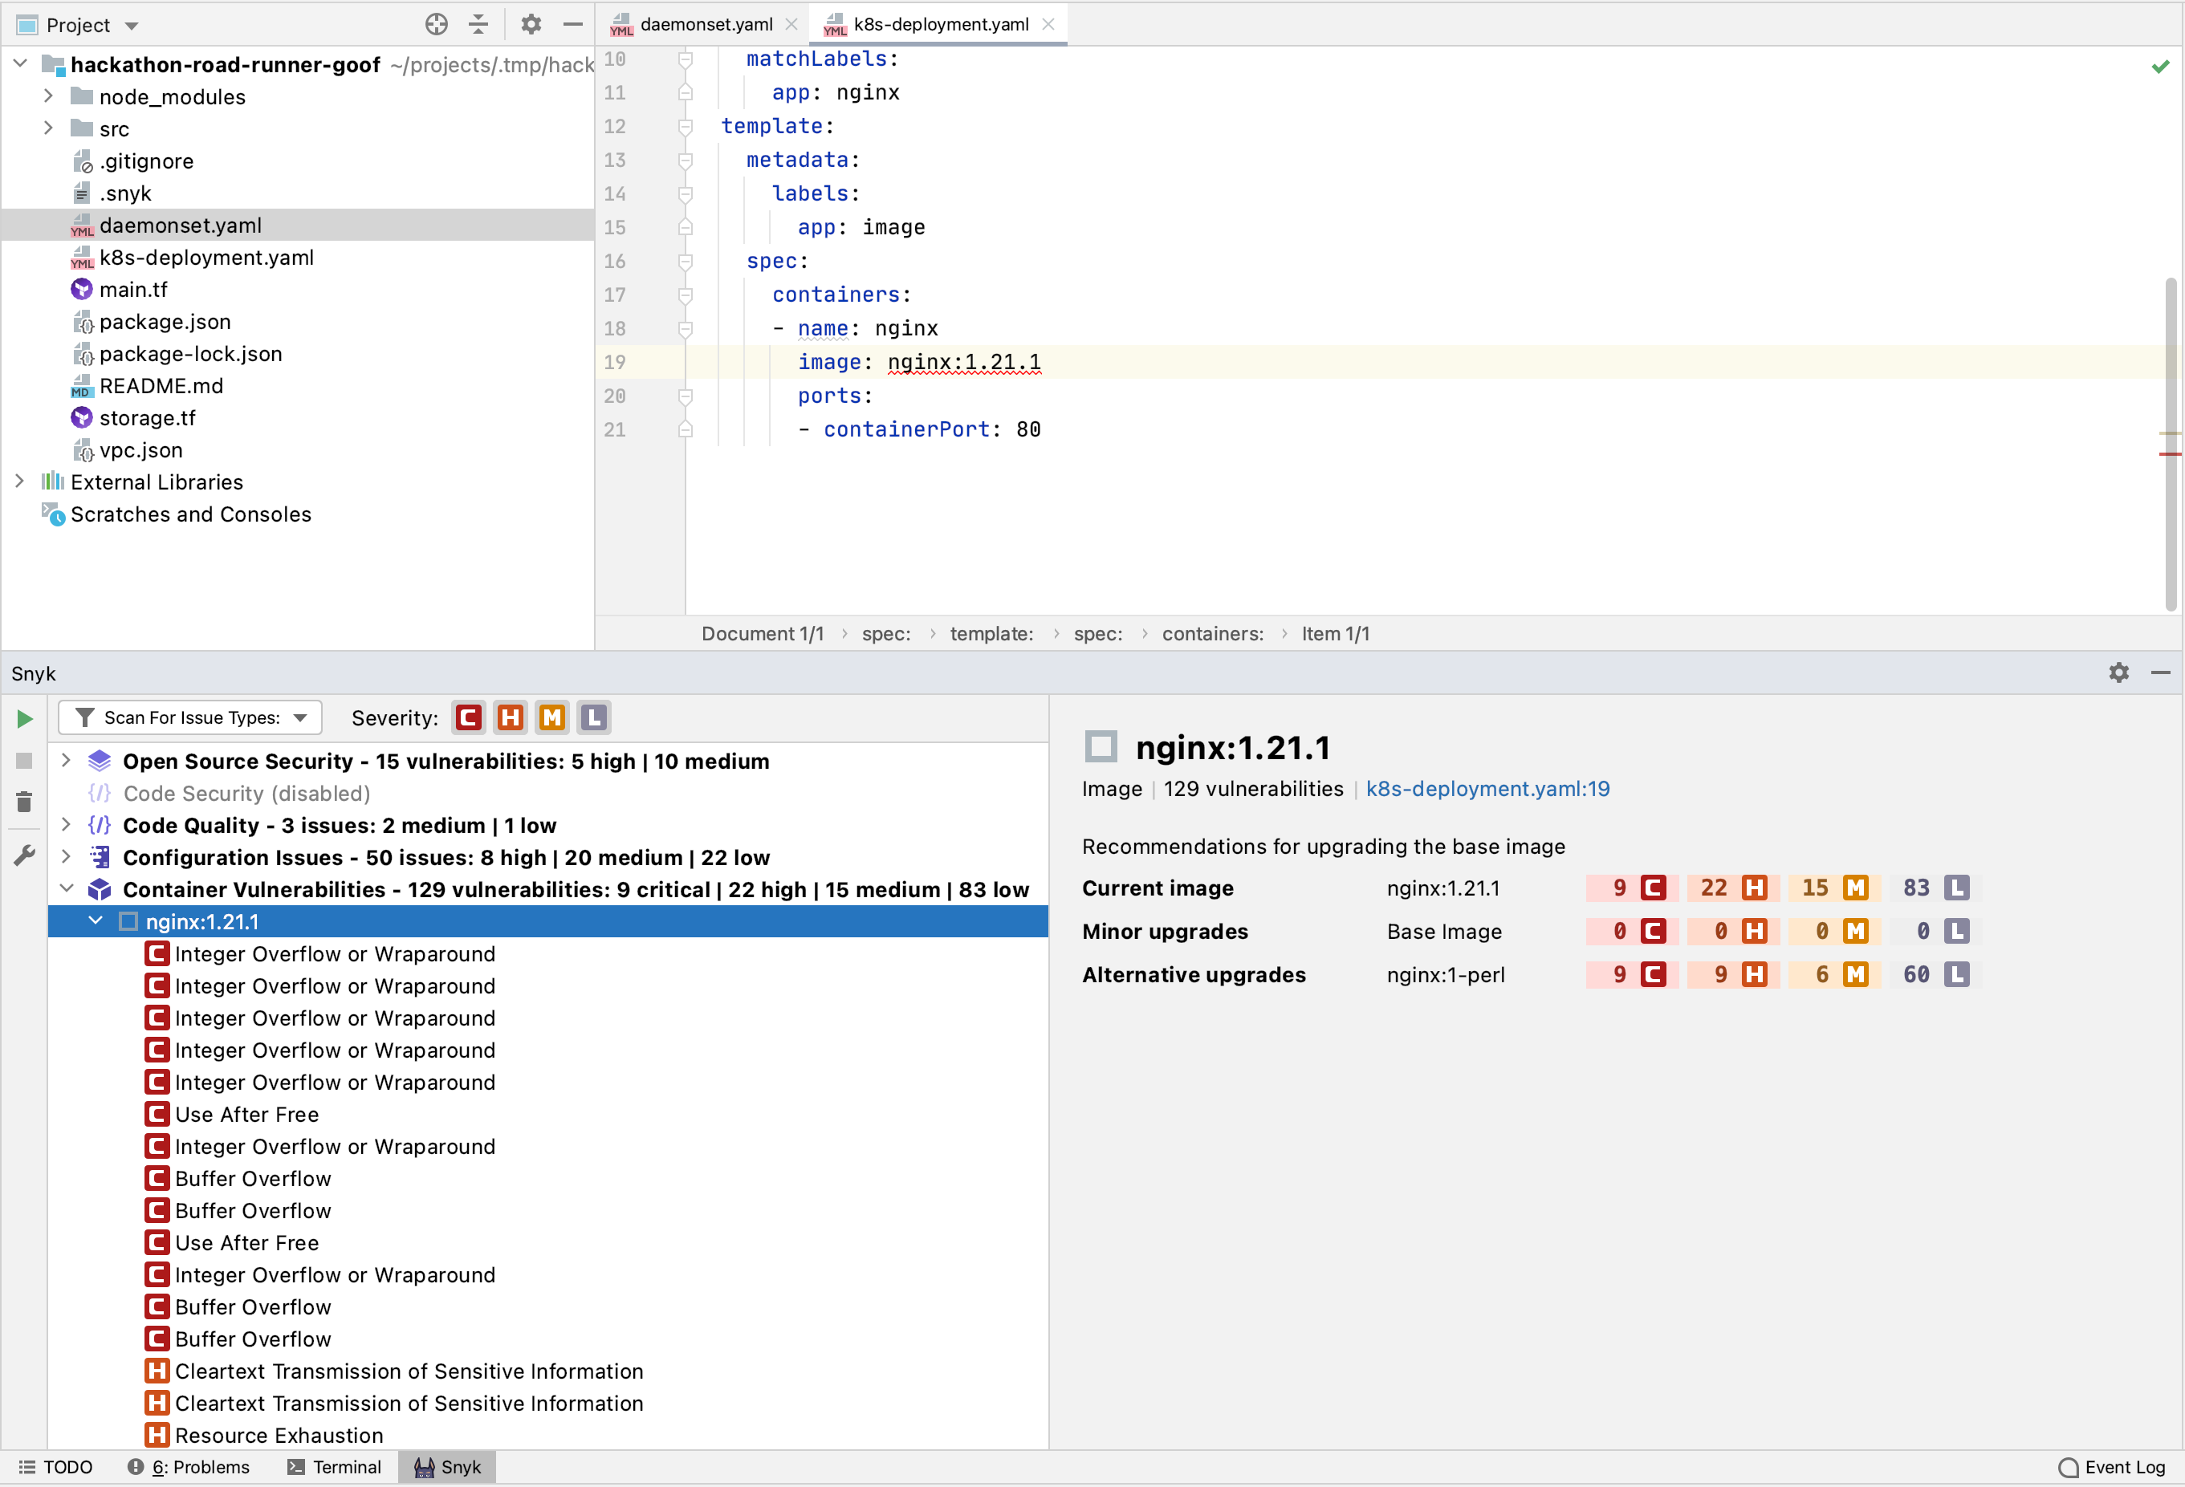
Task: Close the daemonset.yaml tab
Action: 791,24
